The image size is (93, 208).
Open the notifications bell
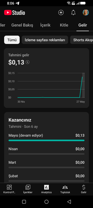[73, 12]
